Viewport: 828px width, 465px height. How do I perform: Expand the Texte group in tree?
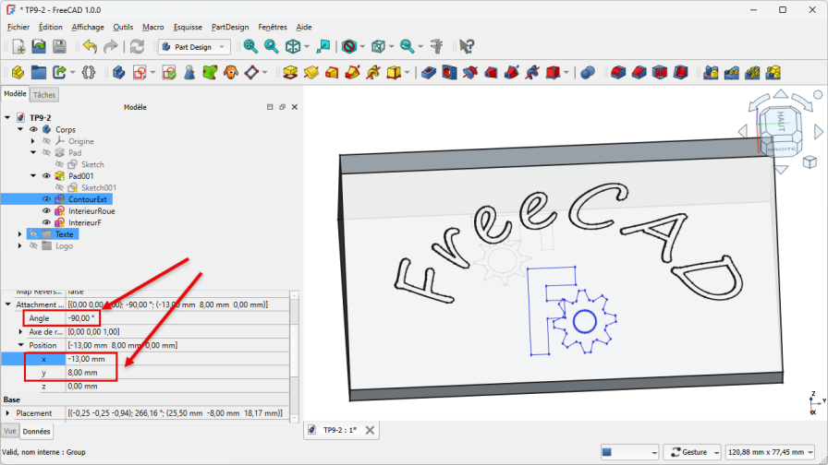20,234
